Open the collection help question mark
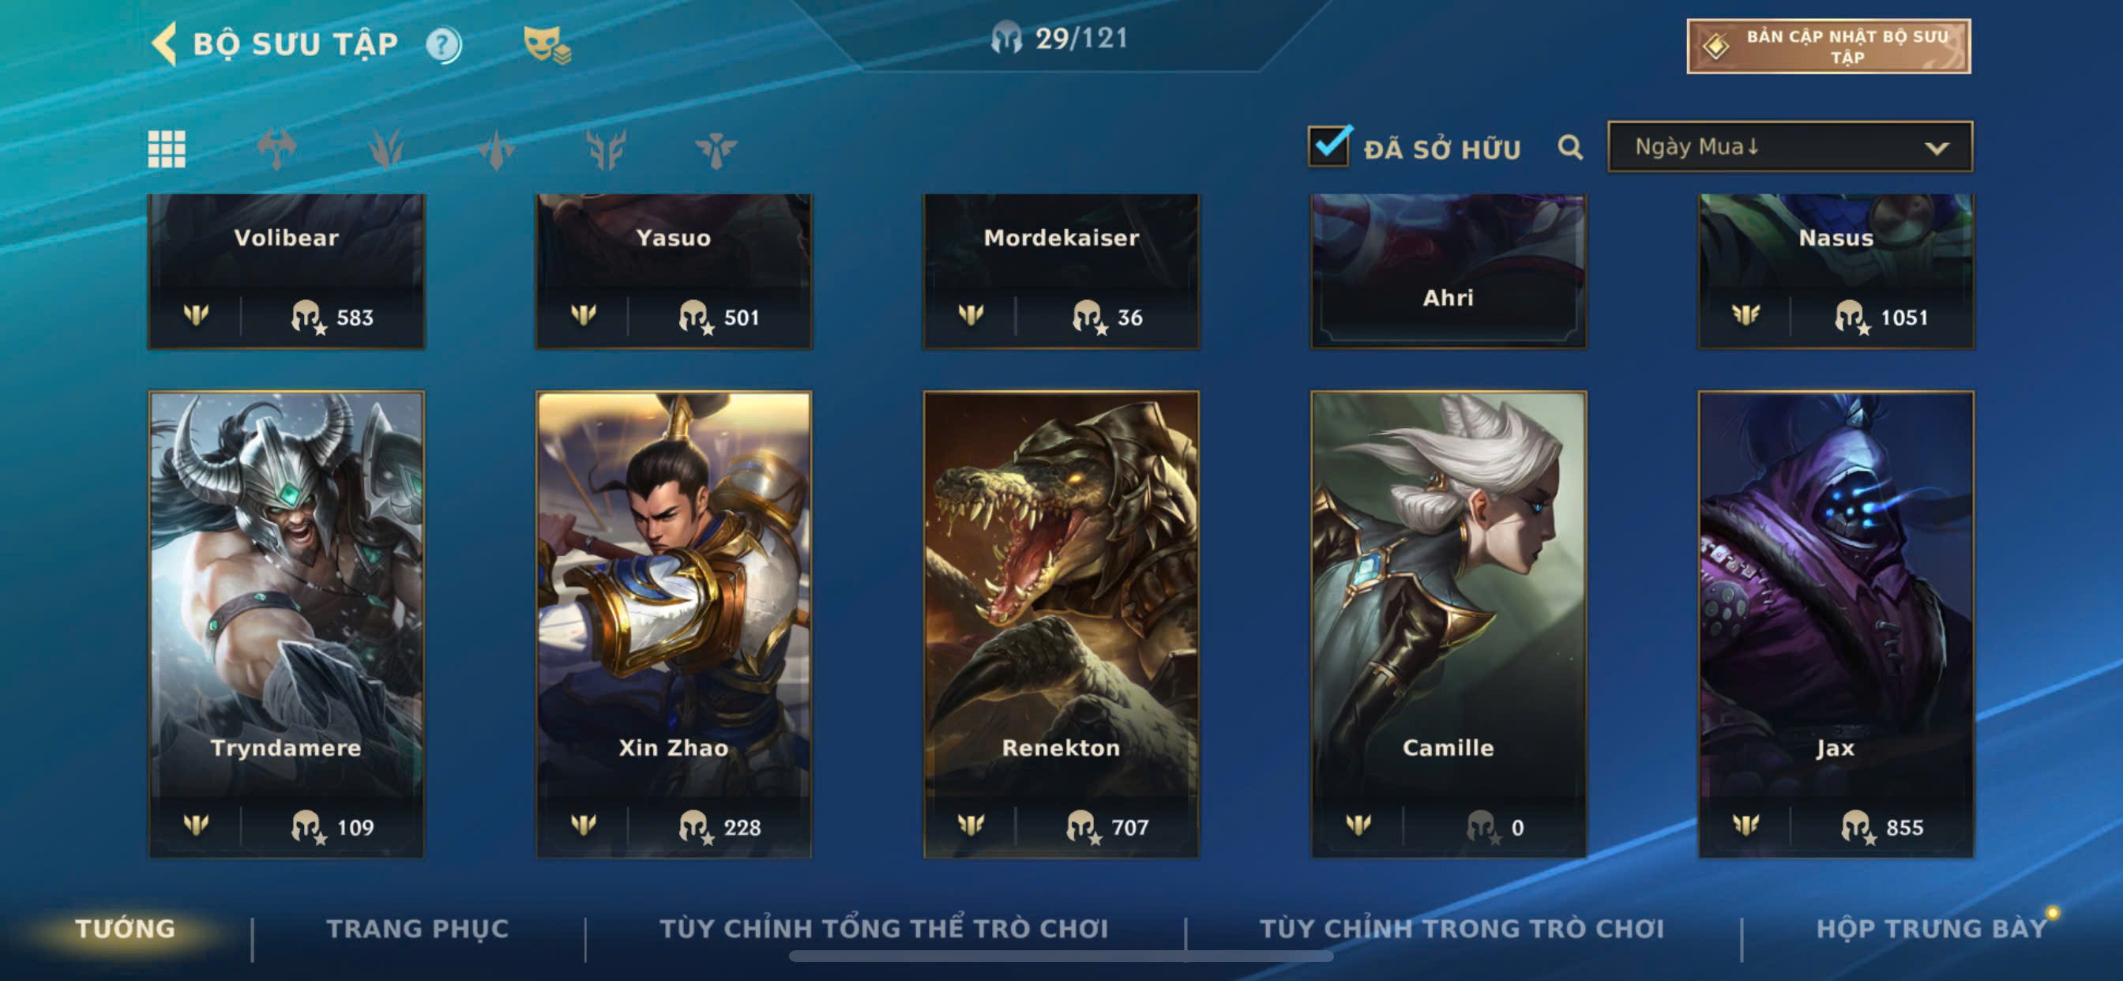 pos(443,44)
